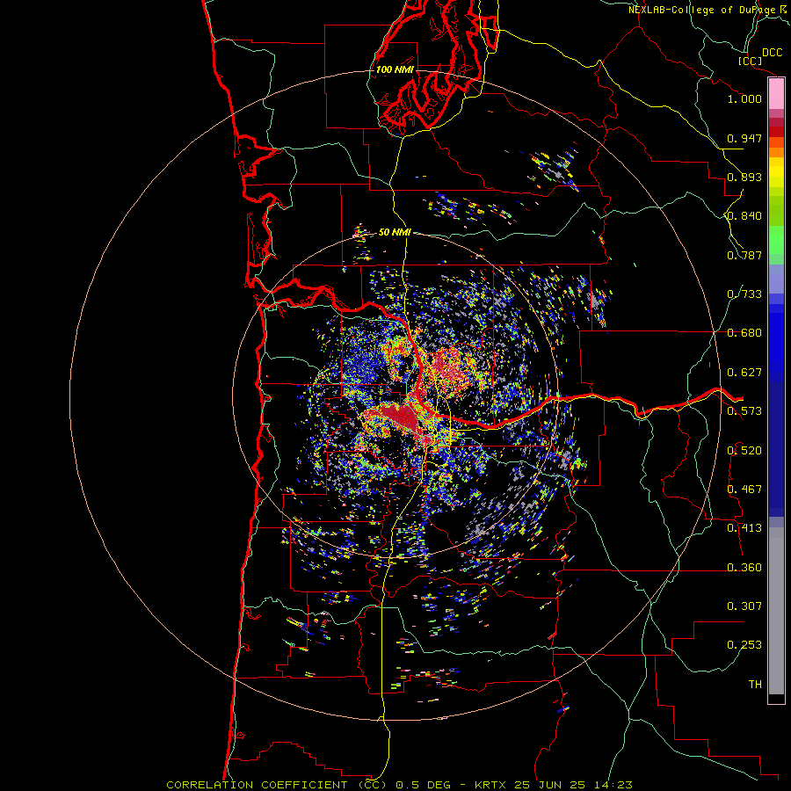Click the DCC label above the color scale

point(772,53)
